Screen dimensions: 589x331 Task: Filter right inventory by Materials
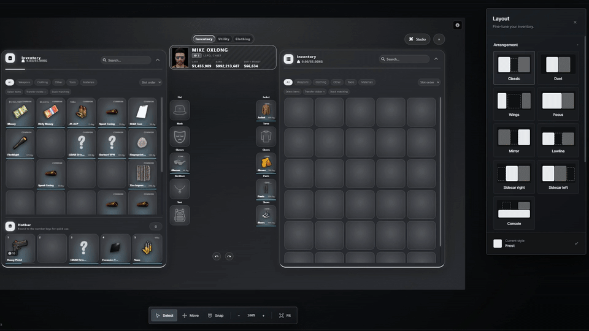(367, 82)
